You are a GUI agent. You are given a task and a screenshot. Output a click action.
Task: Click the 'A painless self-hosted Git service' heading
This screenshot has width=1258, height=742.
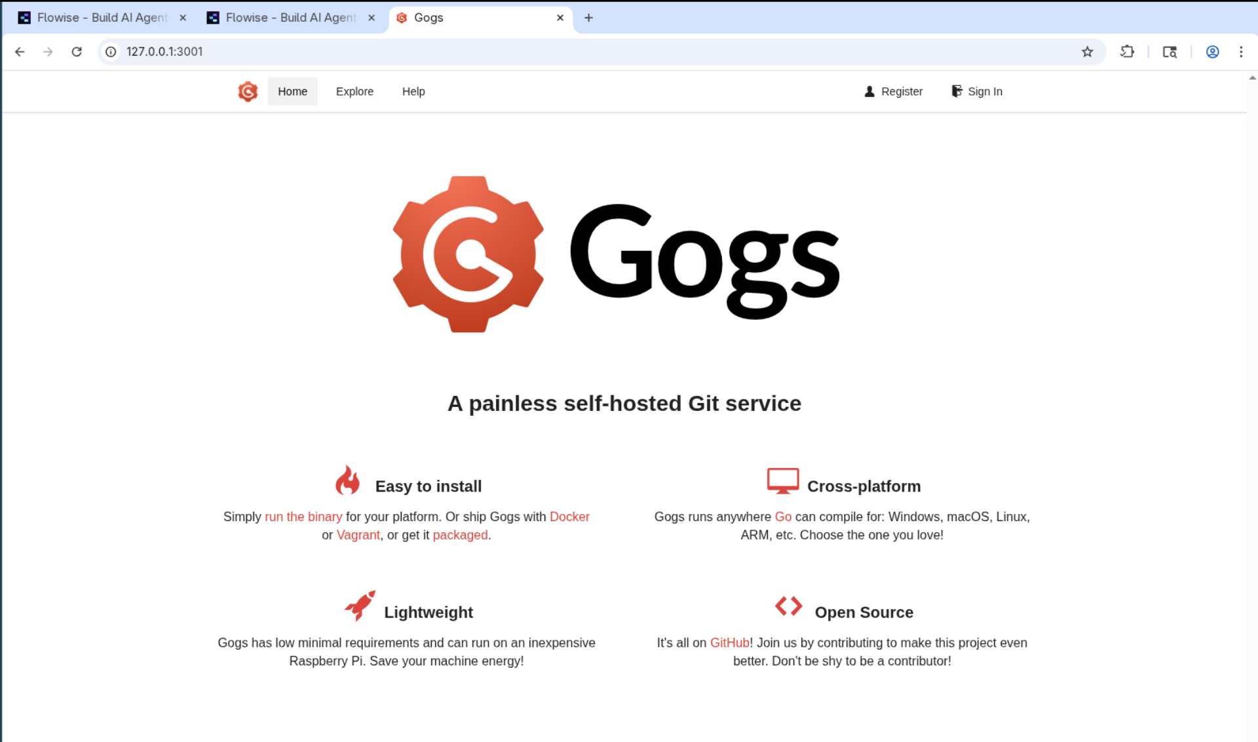(x=624, y=404)
